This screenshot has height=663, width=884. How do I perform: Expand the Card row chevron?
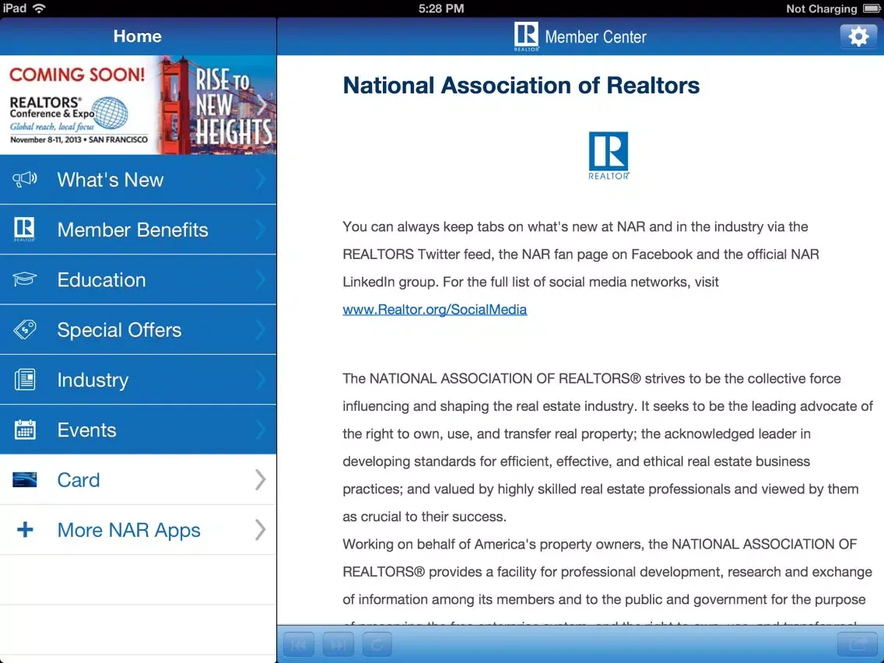pos(261,480)
